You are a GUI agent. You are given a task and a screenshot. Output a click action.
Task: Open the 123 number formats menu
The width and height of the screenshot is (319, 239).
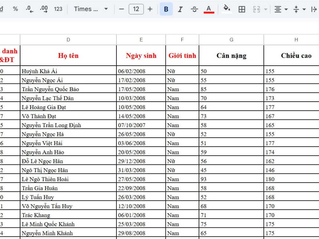point(58,9)
